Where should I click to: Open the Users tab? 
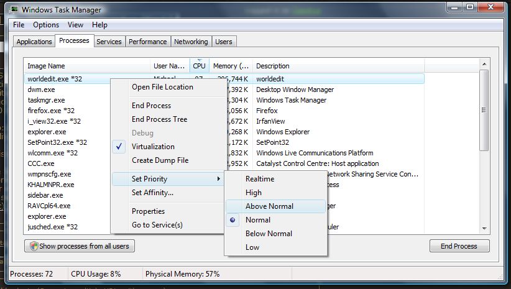coord(224,42)
